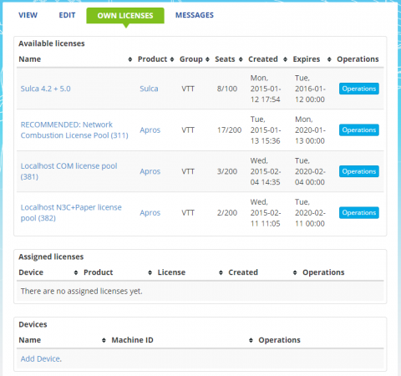The image size is (401, 376).
Task: Open Localhost N3C+Paper license pool link
Action: [x=71, y=212]
